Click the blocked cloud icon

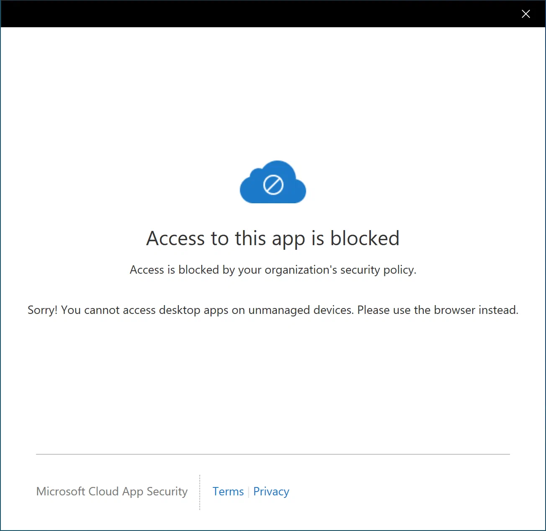coord(273,182)
